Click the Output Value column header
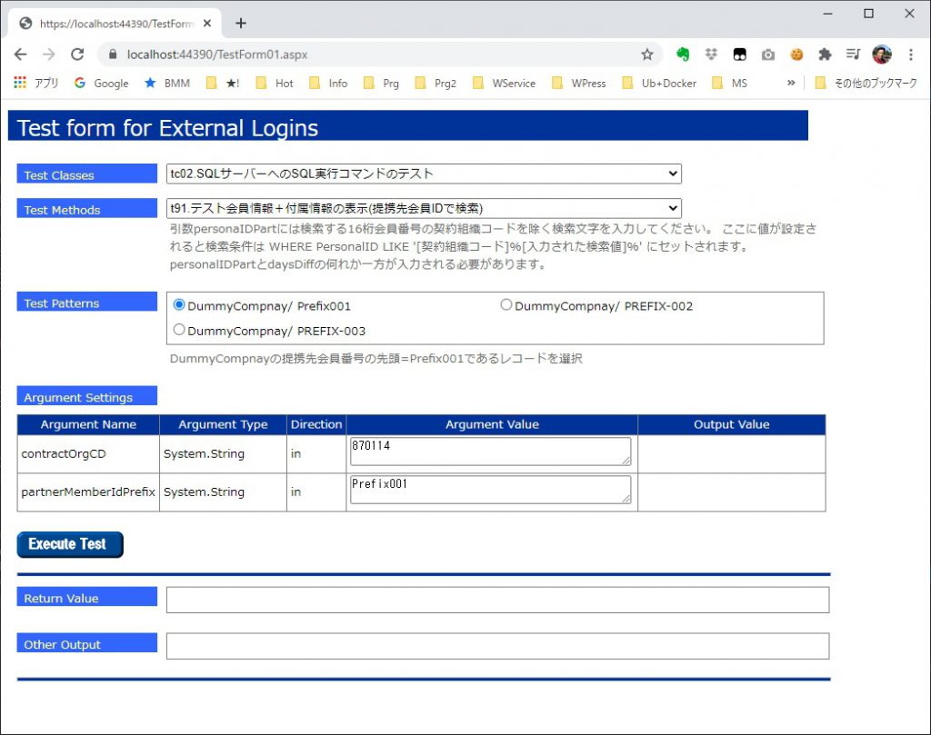The height and width of the screenshot is (735, 931). (732, 425)
